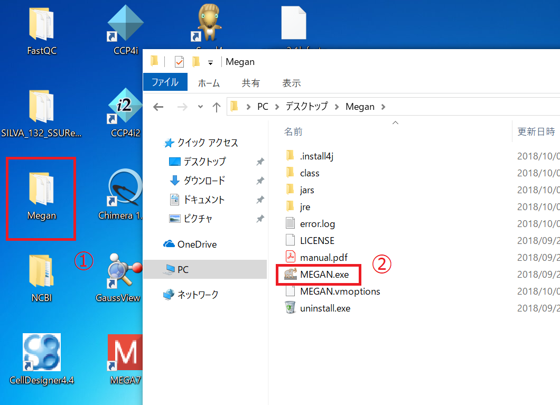Select the LICENSE file
The height and width of the screenshot is (405, 560).
[310, 240]
